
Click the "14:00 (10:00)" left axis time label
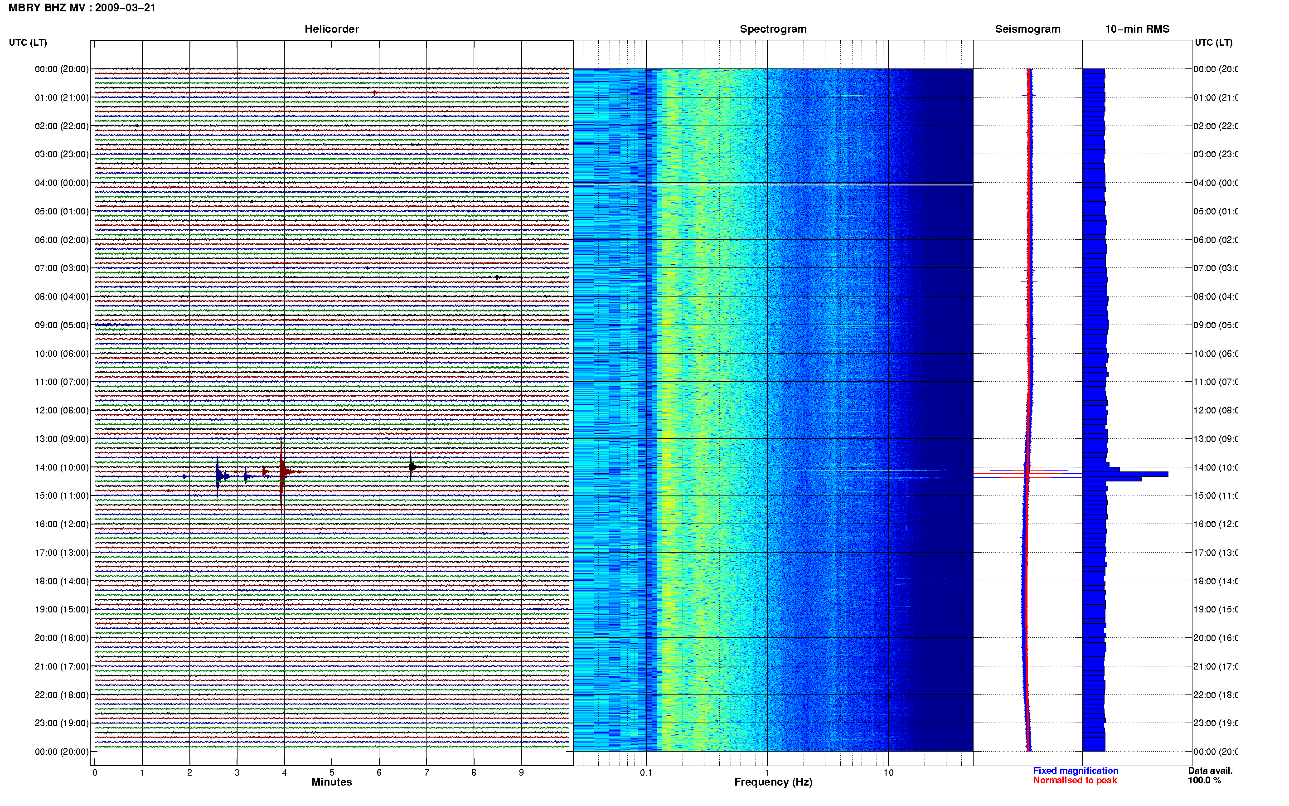[62, 467]
